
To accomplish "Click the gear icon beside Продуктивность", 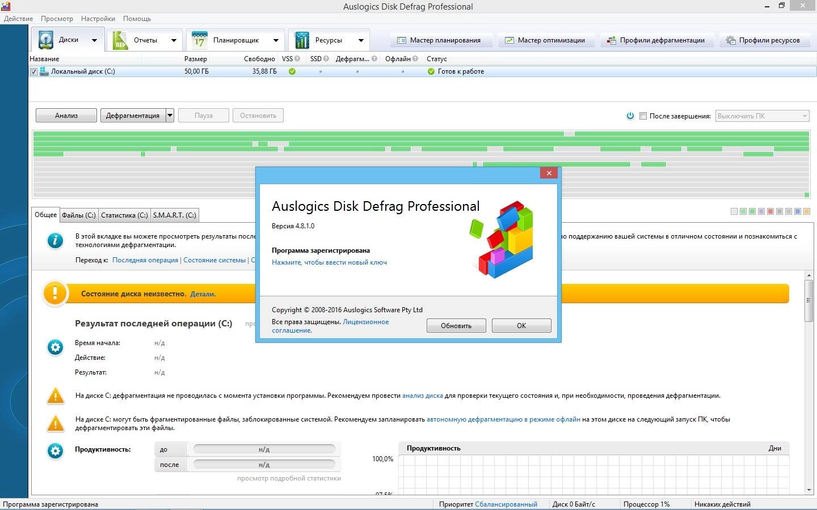I will [55, 451].
